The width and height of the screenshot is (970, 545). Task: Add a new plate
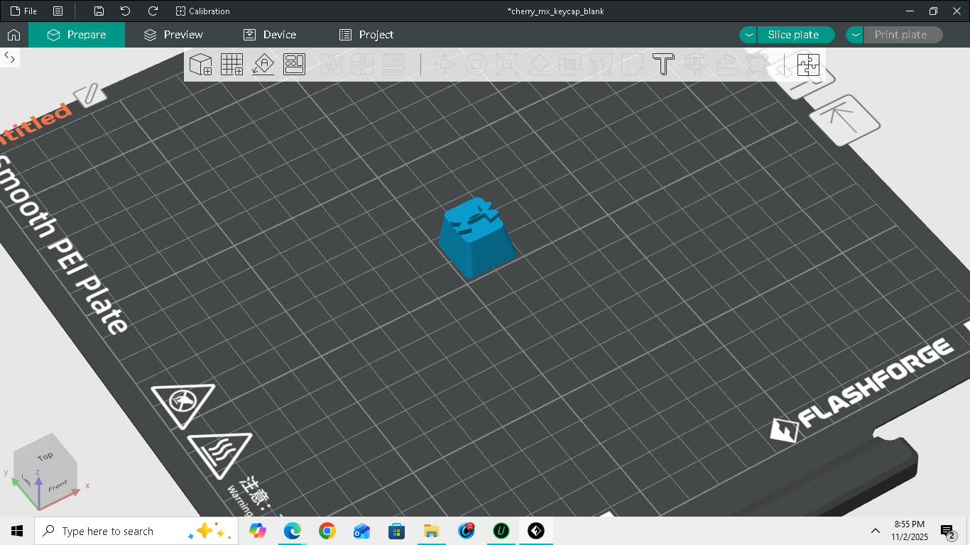(x=232, y=65)
